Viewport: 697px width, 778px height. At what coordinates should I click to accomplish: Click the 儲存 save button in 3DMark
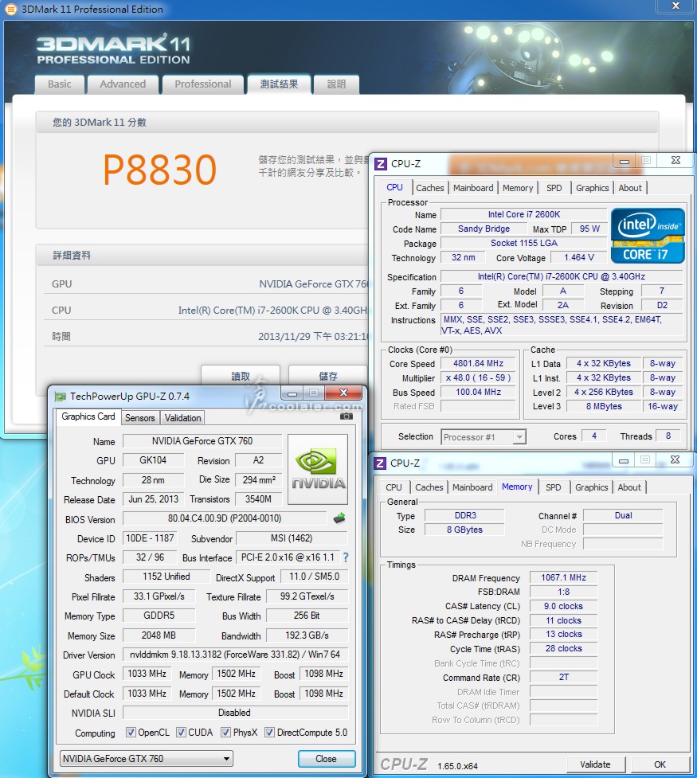tap(327, 376)
